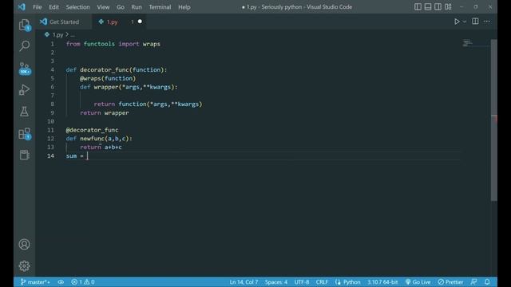Click the editor minimap preview
Viewport: 511px width, 287px height.
(x=467, y=43)
